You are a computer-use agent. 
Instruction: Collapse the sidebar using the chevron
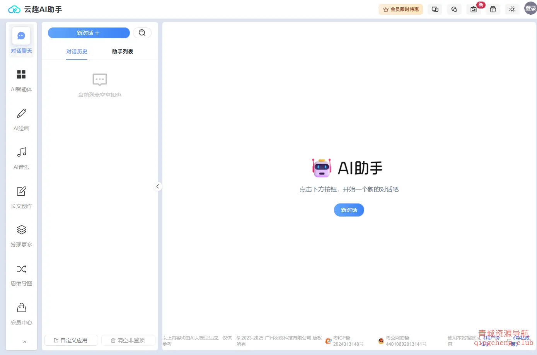[x=158, y=186]
